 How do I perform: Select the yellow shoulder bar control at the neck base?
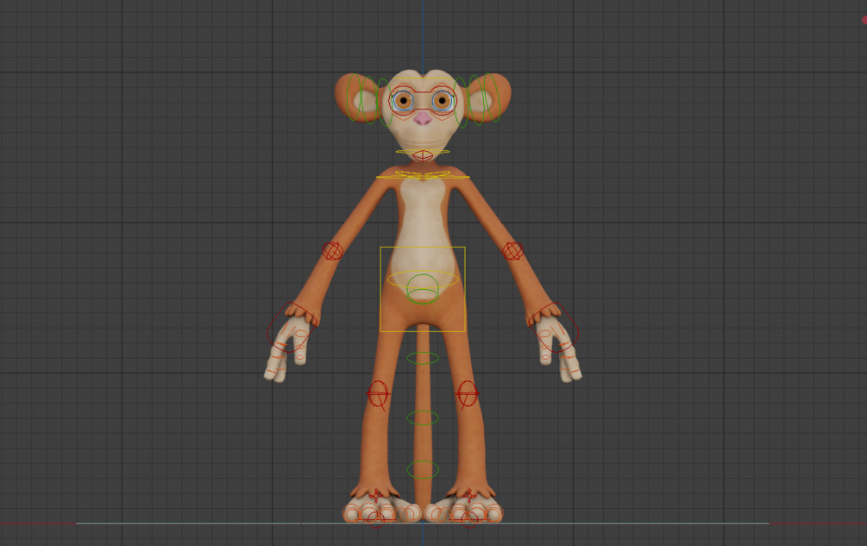423,178
